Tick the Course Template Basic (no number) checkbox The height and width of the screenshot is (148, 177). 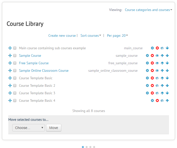[15, 78]
